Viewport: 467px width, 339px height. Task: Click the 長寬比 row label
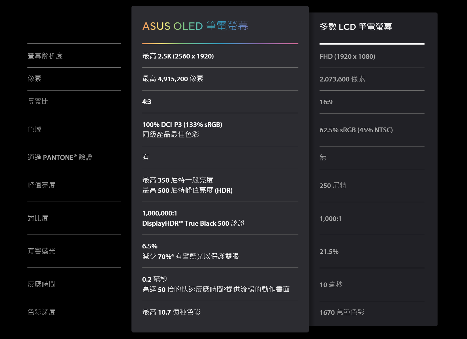(x=38, y=101)
